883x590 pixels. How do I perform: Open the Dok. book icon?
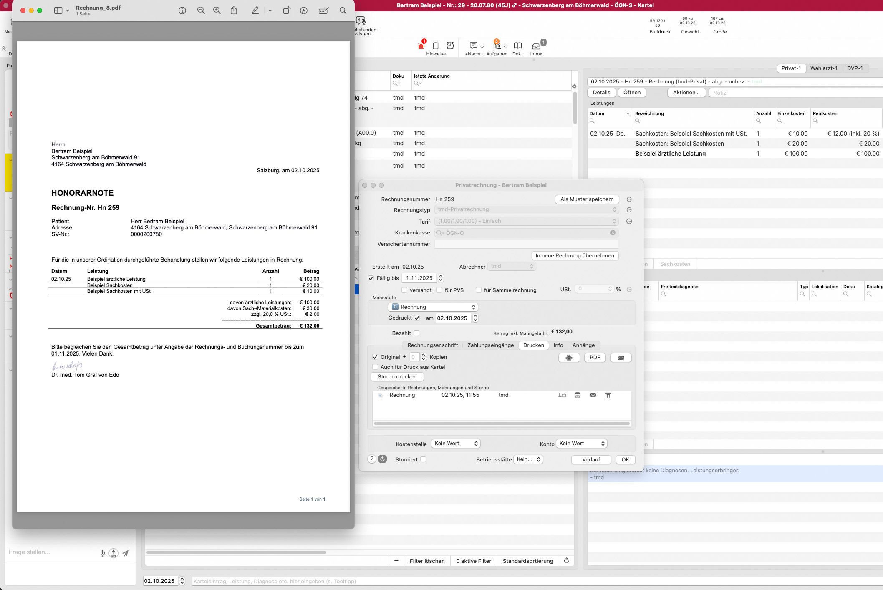coord(517,46)
